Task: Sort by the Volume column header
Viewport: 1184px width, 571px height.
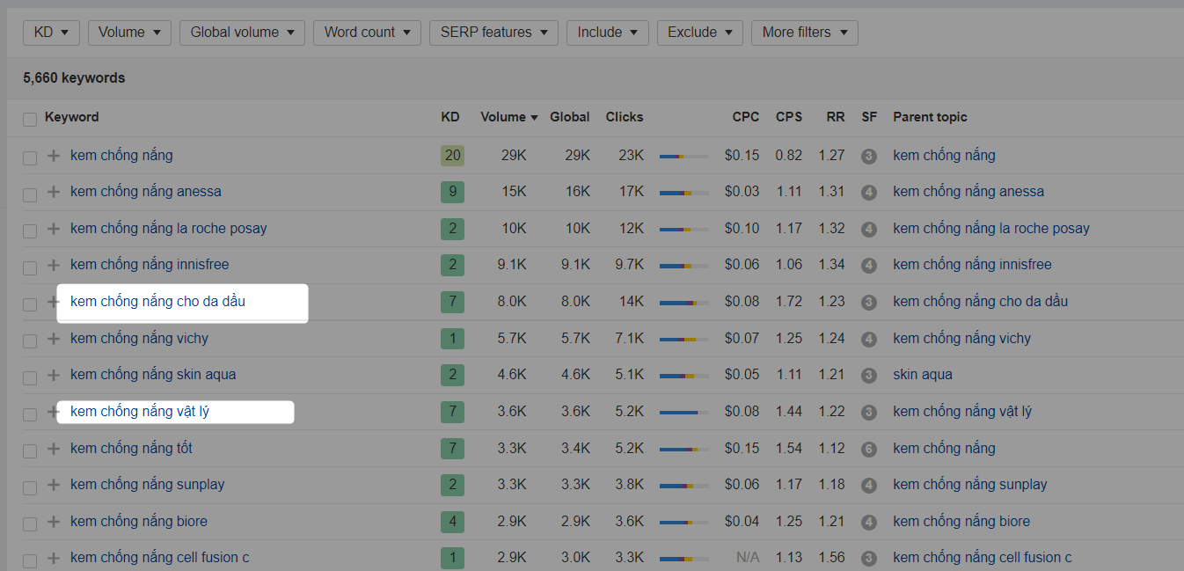Action: (x=508, y=117)
